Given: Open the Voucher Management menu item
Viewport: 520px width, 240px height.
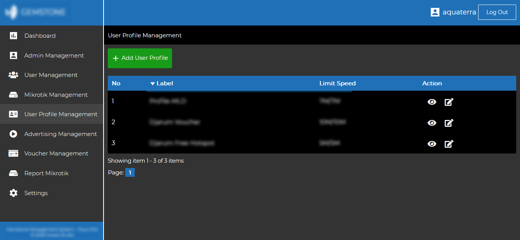Looking at the screenshot, I should [x=56, y=154].
